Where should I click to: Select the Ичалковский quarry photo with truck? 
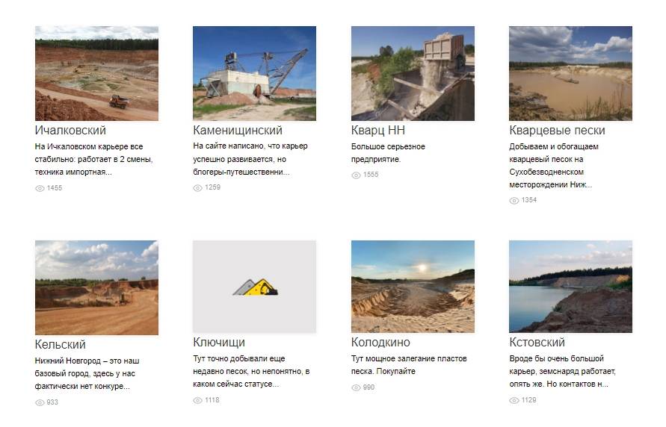(97, 73)
